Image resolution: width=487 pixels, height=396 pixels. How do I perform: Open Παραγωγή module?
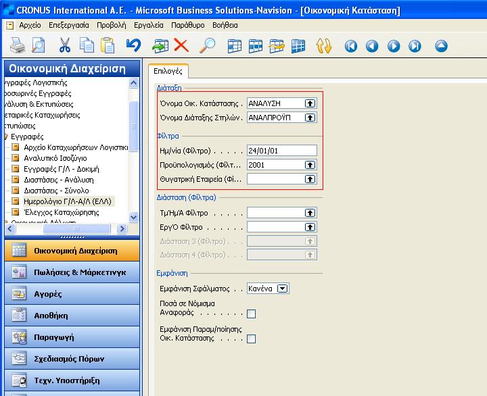tap(72, 337)
